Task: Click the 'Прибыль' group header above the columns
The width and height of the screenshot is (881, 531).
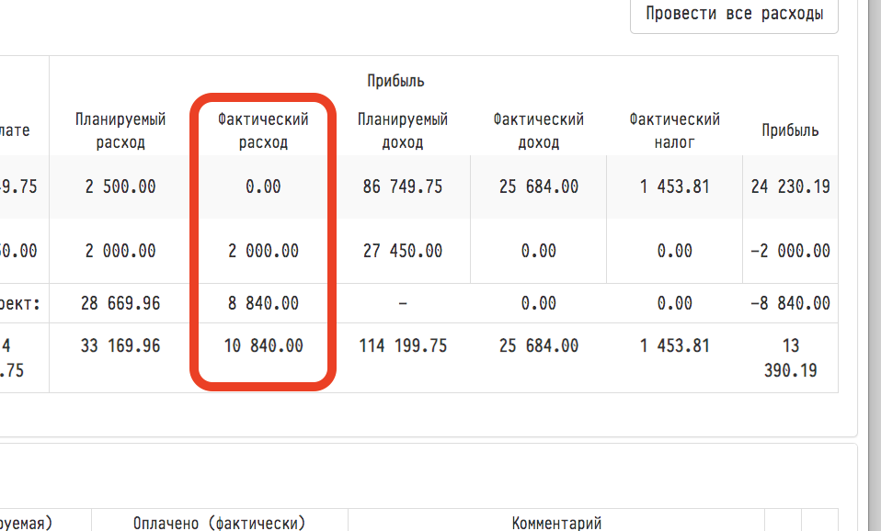Action: pos(395,81)
